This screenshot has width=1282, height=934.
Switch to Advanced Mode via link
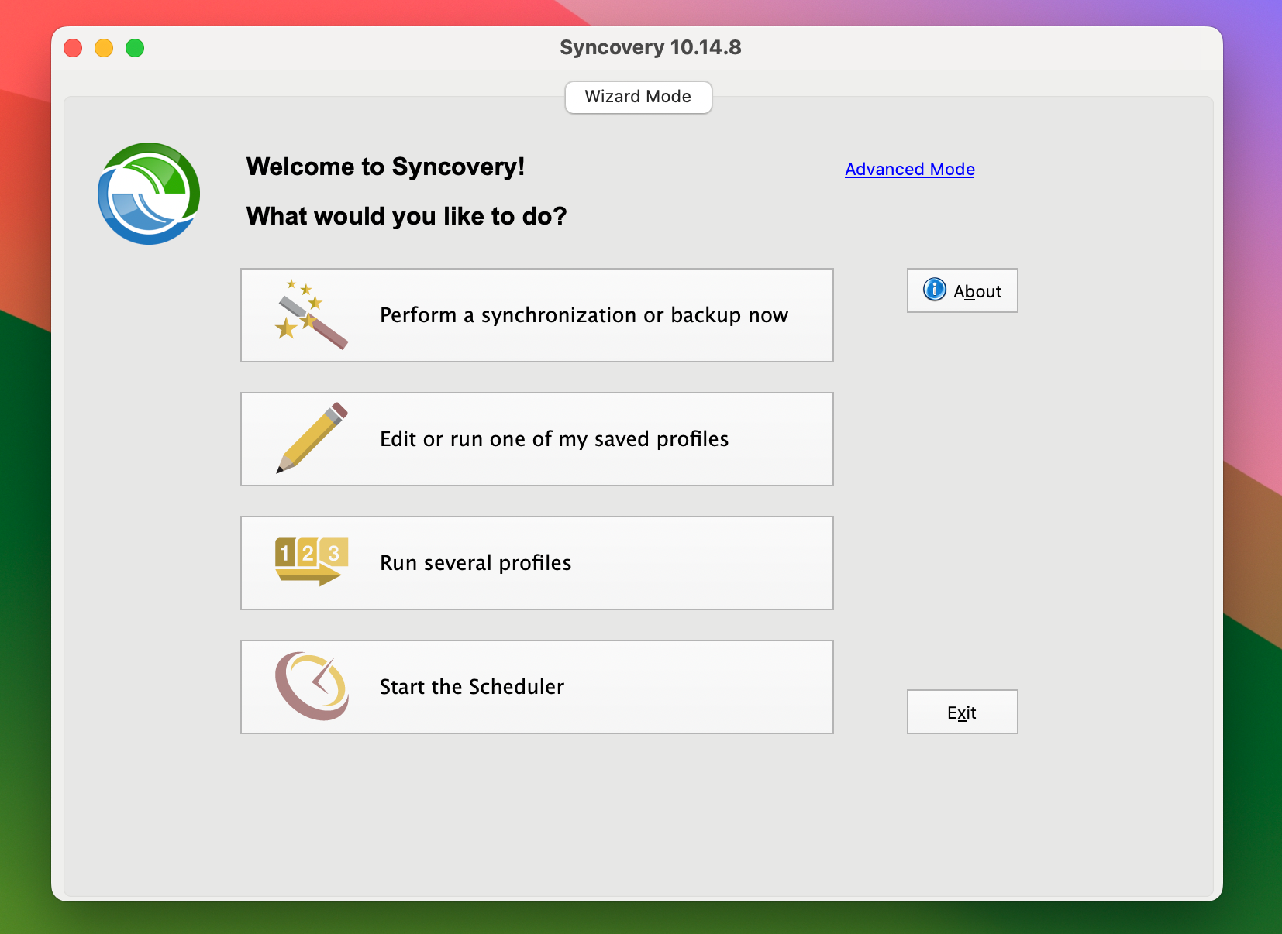pyautogui.click(x=910, y=169)
